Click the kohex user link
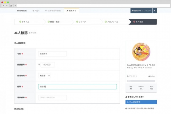The image size is (171, 114). point(152,76)
